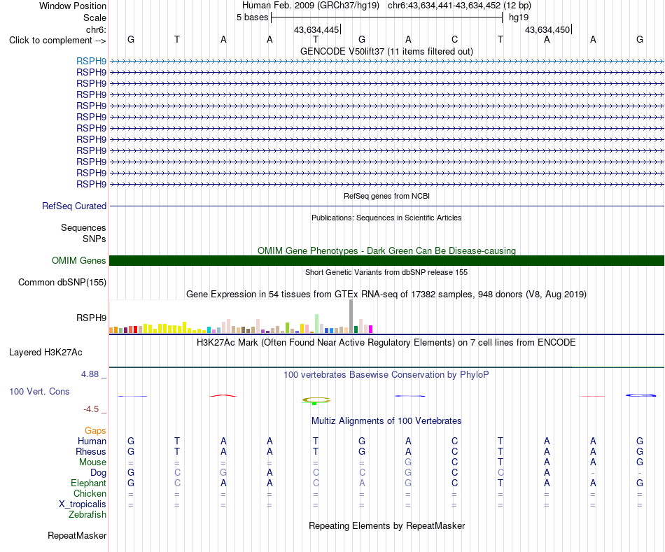Click 'Repeating Elements by RepeatMasker' title

click(386, 525)
